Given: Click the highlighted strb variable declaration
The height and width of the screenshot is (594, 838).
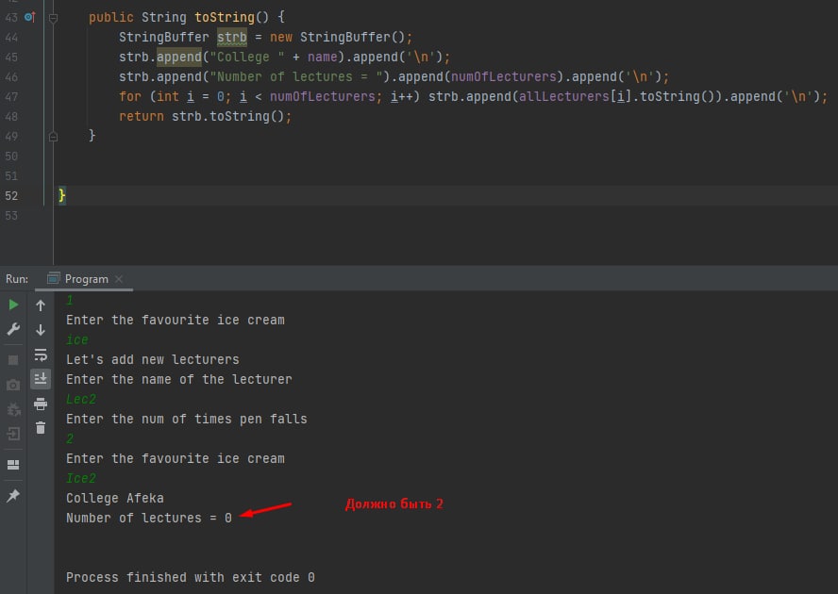Looking at the screenshot, I should [232, 37].
